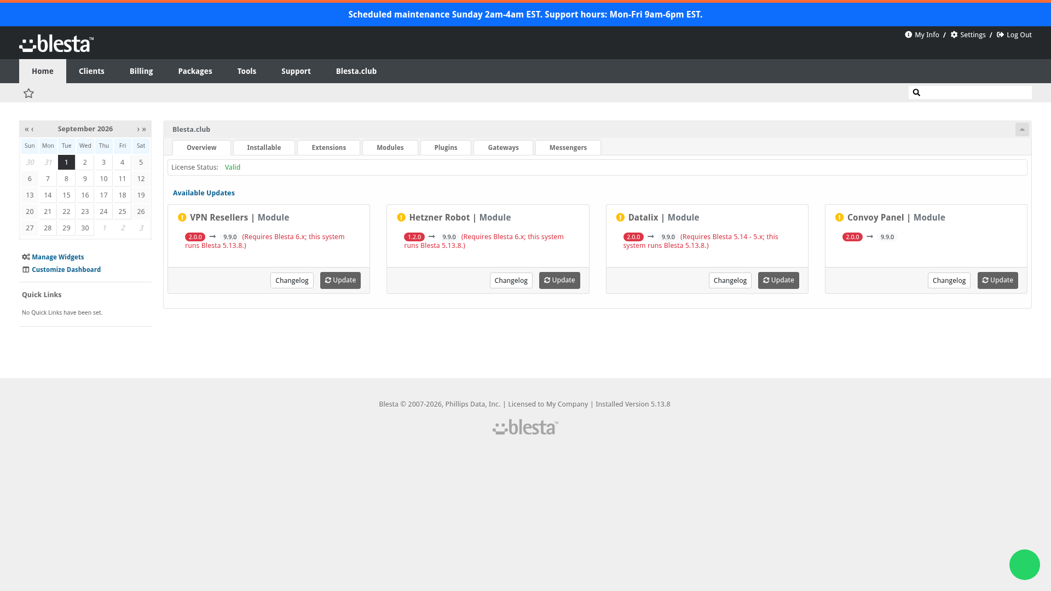Collapse the Blesta.club widget with the arrow
The image size is (1051, 591).
[1022, 130]
